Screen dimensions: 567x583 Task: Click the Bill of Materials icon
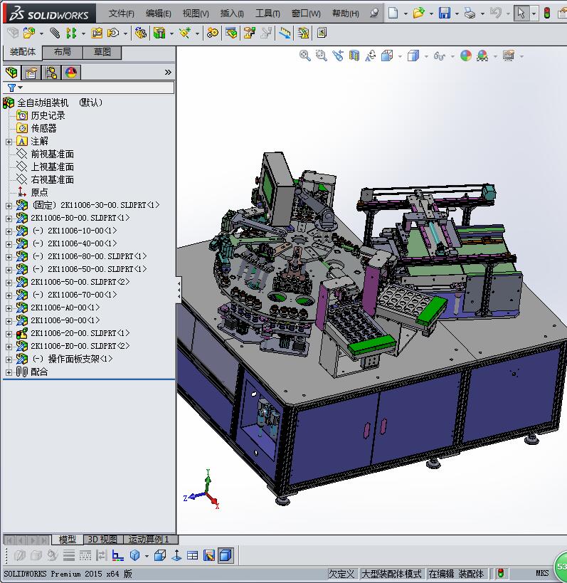[x=231, y=33]
